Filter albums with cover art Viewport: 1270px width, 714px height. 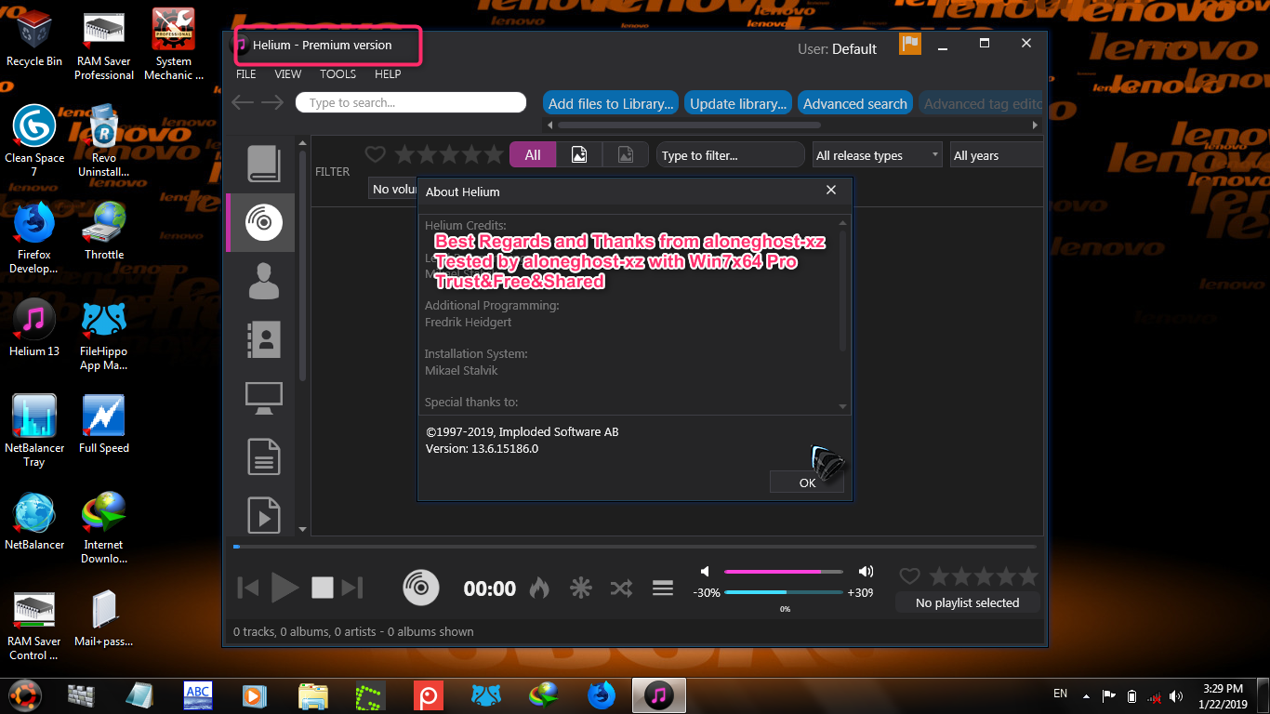click(x=579, y=155)
